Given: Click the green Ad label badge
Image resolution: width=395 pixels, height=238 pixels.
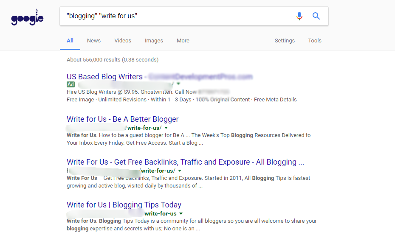Looking at the screenshot, I should pos(71,84).
